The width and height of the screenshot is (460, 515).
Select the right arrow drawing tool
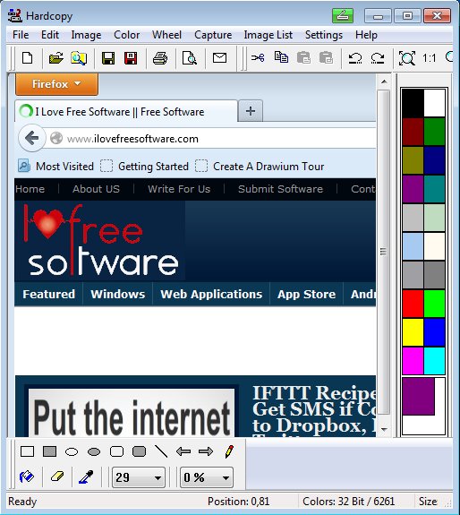tap(206, 451)
